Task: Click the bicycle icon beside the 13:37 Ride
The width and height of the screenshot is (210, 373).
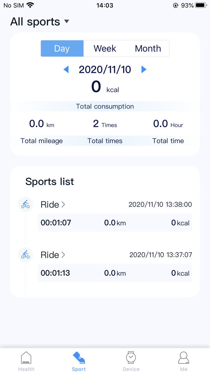Action: tap(25, 255)
